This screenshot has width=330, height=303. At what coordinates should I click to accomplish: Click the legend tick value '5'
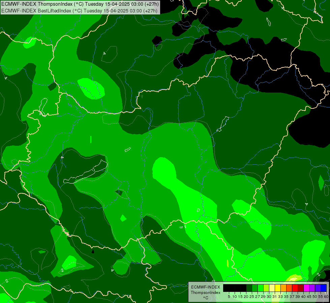[229, 297]
